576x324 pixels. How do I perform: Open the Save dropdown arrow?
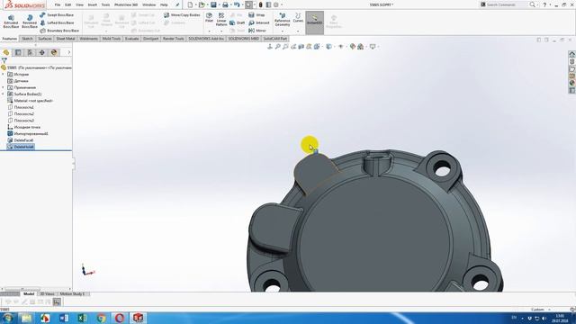tap(219, 4)
